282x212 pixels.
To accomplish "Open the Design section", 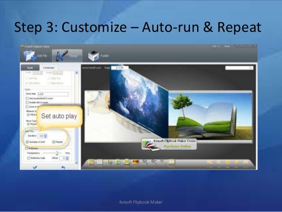I will pos(67,56).
